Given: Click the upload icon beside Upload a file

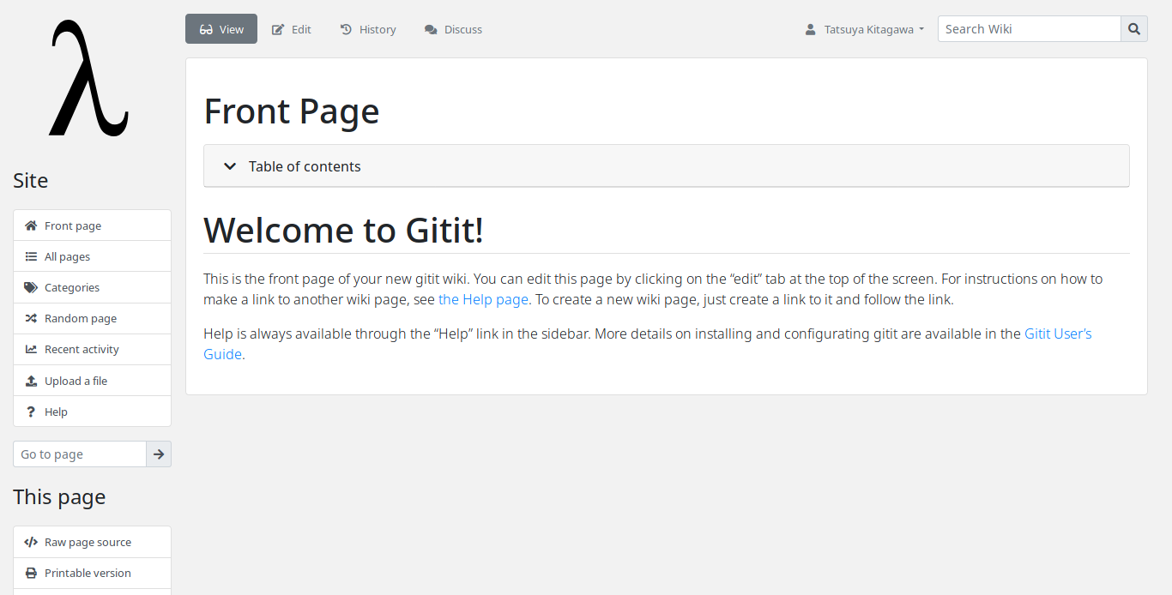Looking at the screenshot, I should pyautogui.click(x=31, y=381).
